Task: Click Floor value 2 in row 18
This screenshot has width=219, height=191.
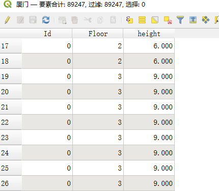Action: [x=98, y=61]
